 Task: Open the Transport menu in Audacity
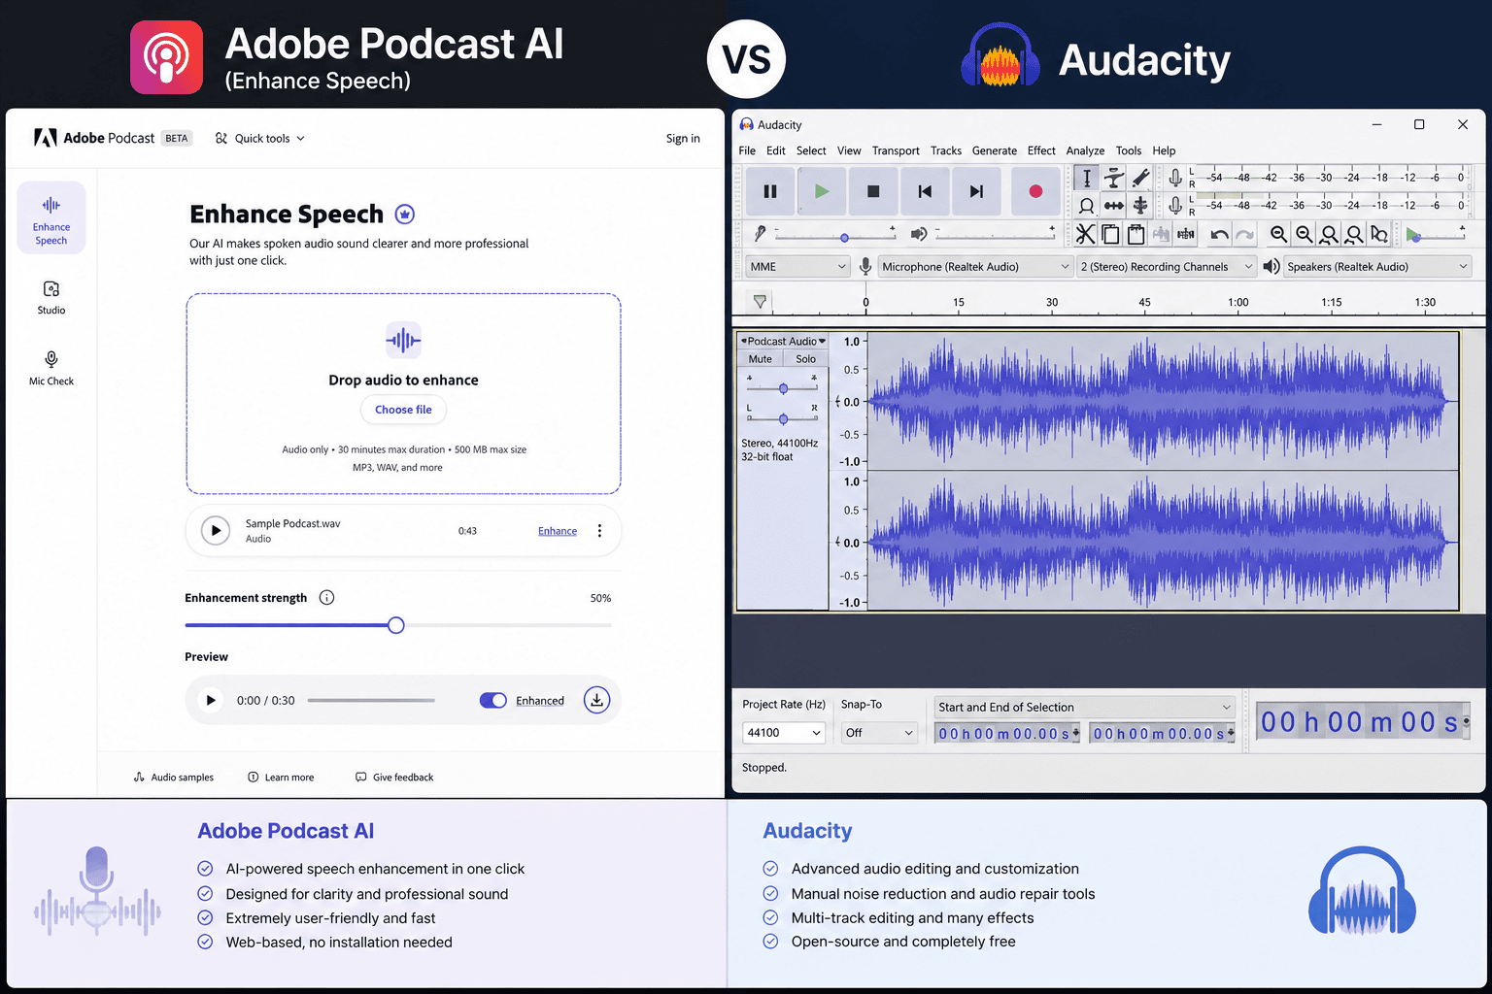click(x=896, y=150)
